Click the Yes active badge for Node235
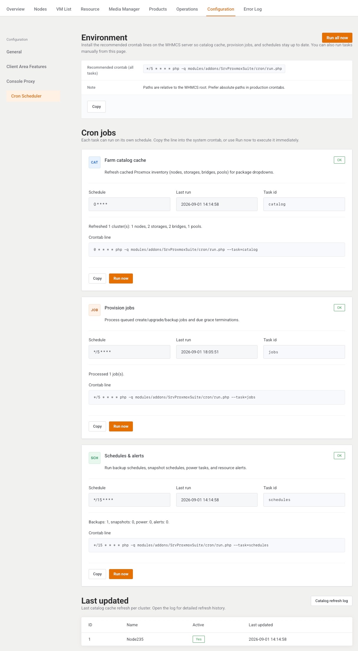 point(199,639)
